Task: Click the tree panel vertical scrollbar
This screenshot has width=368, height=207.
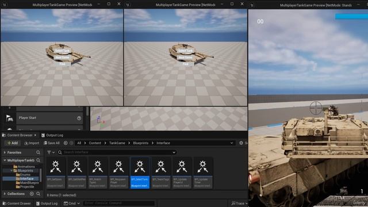Action: tap(41, 175)
